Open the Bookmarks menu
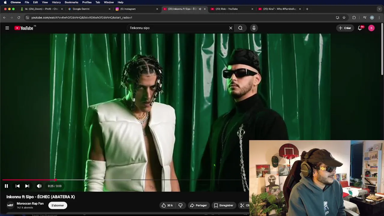Image resolution: width=384 pixels, height=216 pixels. (71, 2)
